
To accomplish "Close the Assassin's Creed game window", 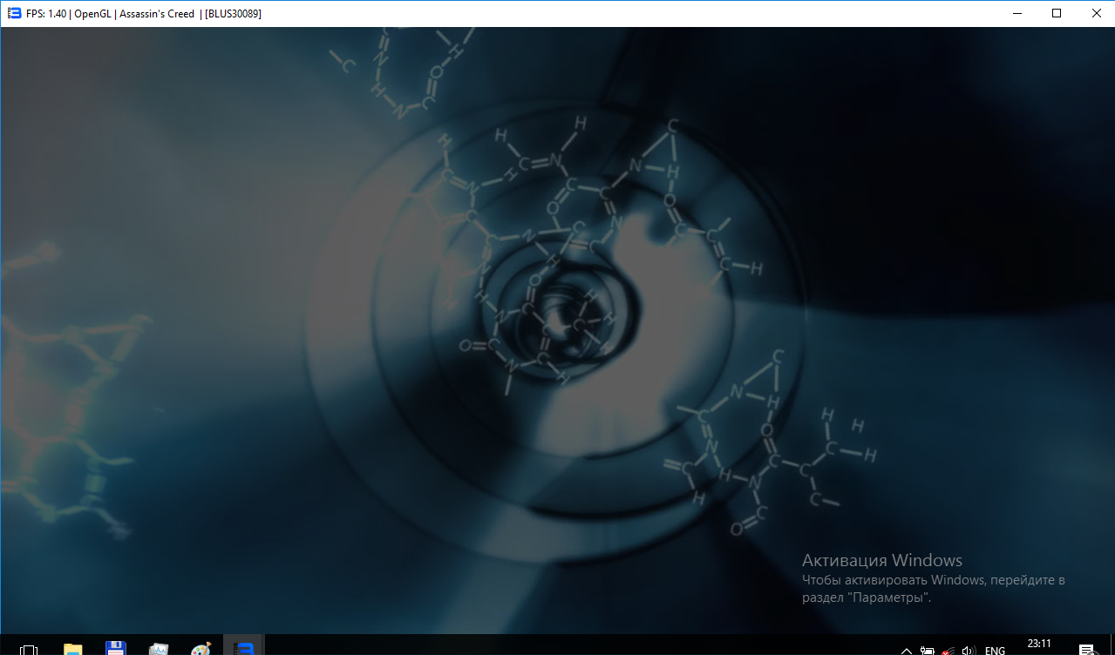I will point(1095,13).
